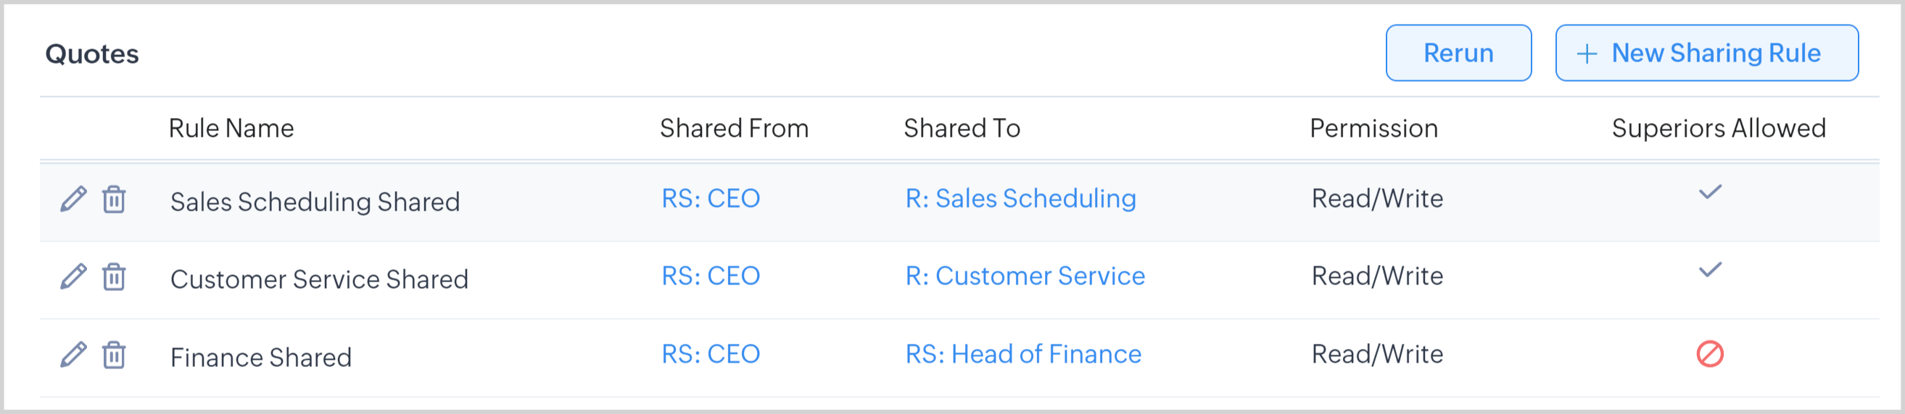Select the Finance Shared rule name

coord(261,358)
